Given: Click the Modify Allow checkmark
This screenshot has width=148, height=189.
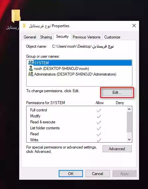Looking at the screenshot, I should [x=99, y=116].
